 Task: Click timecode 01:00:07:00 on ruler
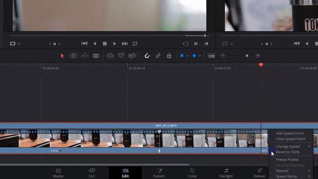click(223, 69)
